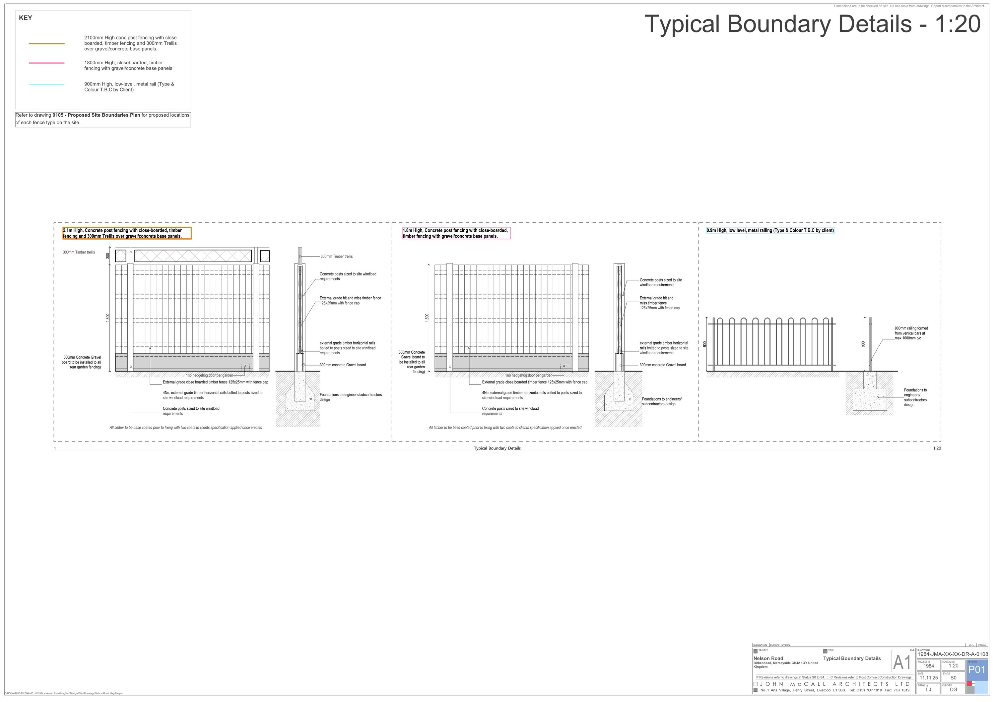
Task: Click the drawing number 1984-JMA-XX-XX-DR-A-0108 field
Action: [x=953, y=654]
